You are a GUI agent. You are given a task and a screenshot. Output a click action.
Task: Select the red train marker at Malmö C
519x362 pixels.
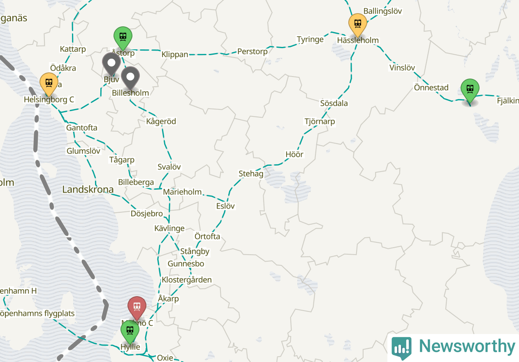(137, 307)
